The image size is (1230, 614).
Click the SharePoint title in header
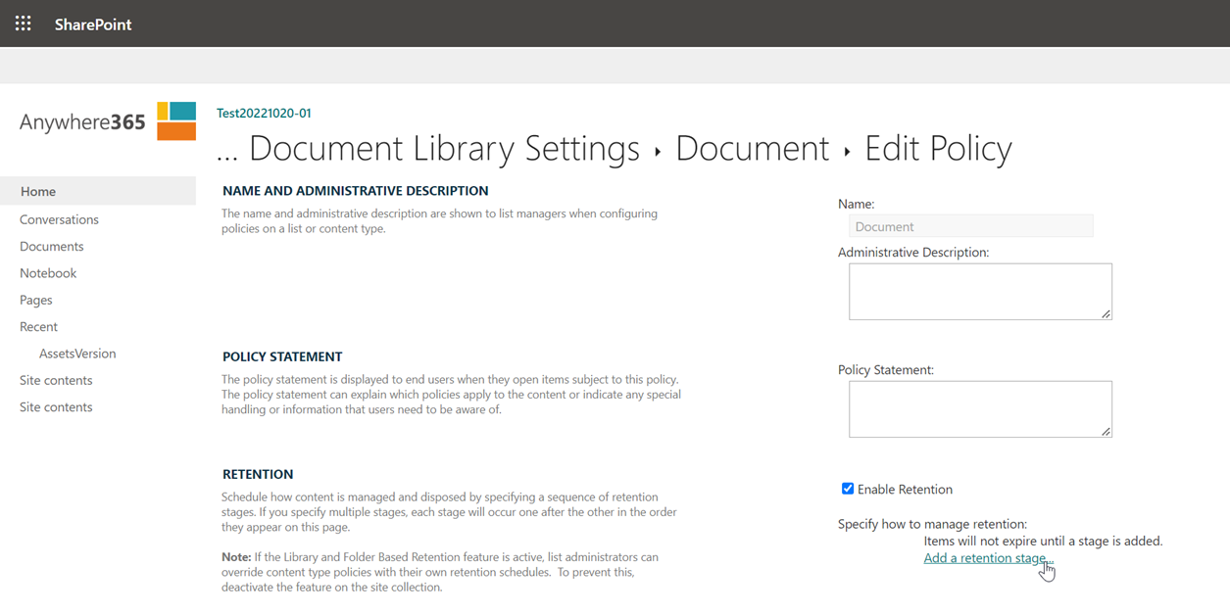click(93, 24)
